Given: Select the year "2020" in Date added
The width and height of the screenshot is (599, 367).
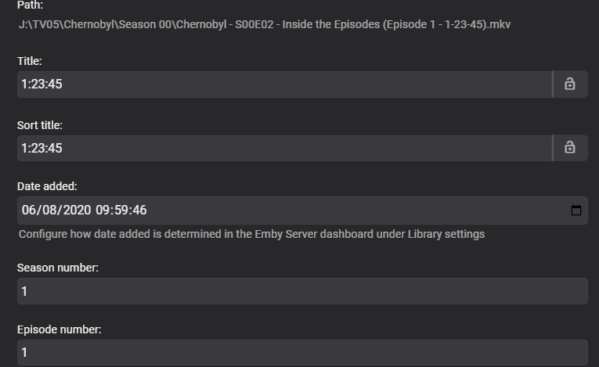Looking at the screenshot, I should point(78,210).
